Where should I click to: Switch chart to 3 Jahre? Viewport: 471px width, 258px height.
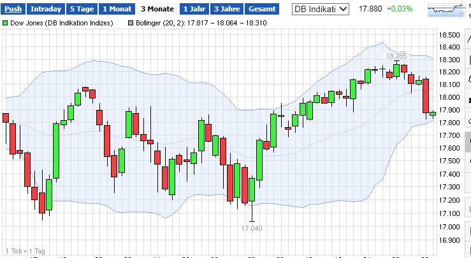coord(227,9)
